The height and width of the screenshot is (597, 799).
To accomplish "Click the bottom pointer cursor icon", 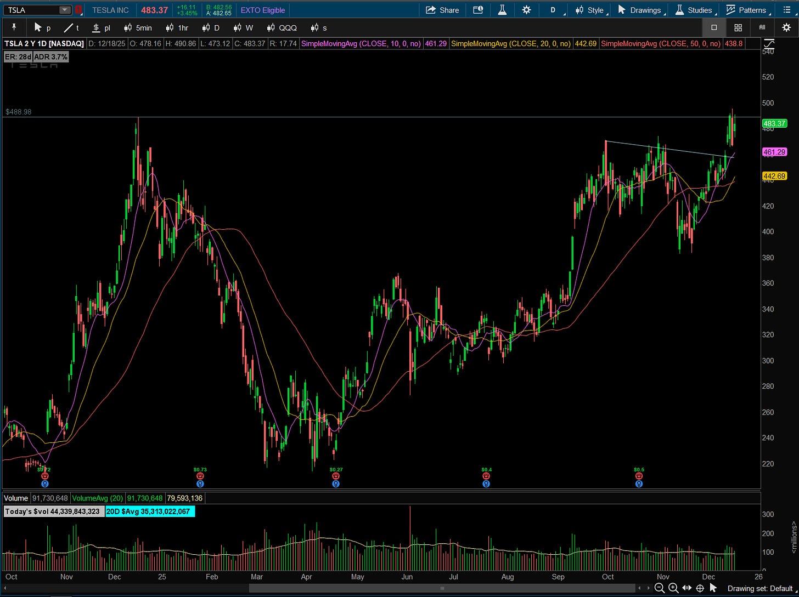I will pyautogui.click(x=713, y=588).
